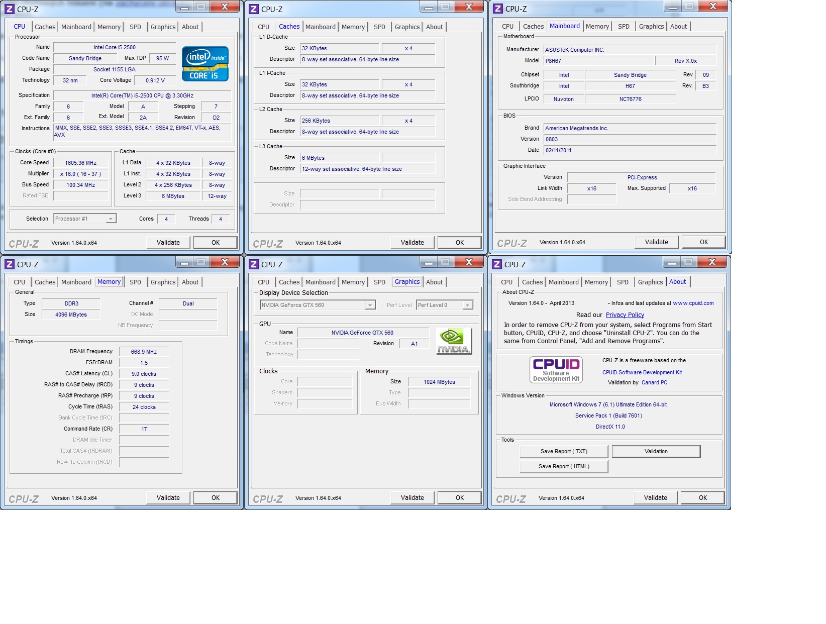826x624 pixels.
Task: Click the BIOS Date value 02/11/2011
Action: point(630,151)
